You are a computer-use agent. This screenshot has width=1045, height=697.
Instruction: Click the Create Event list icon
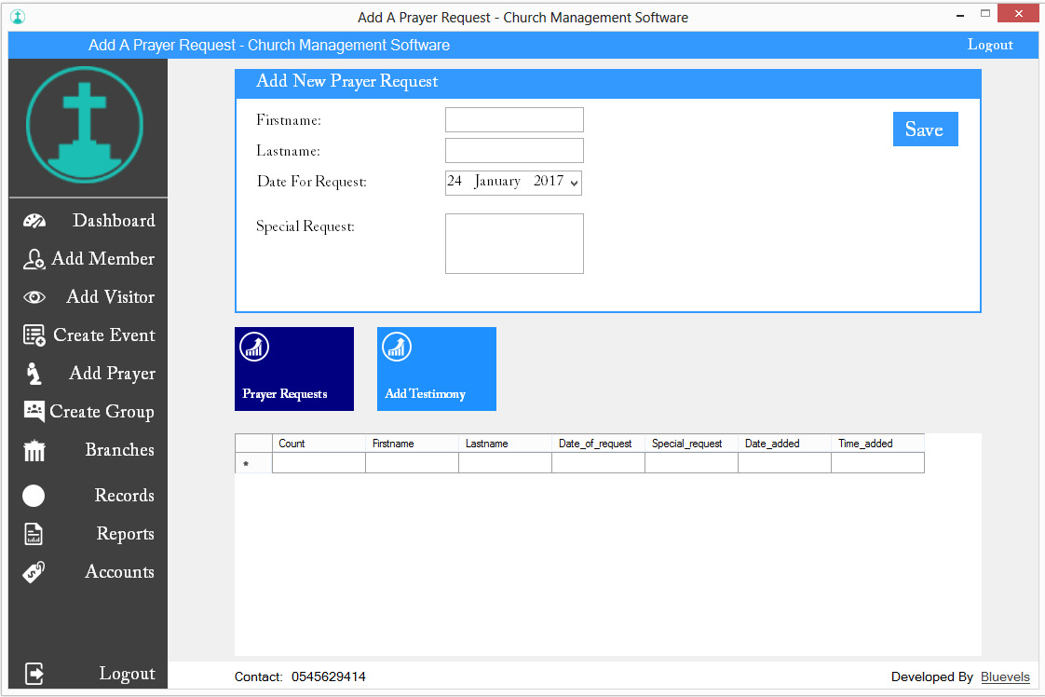[34, 335]
